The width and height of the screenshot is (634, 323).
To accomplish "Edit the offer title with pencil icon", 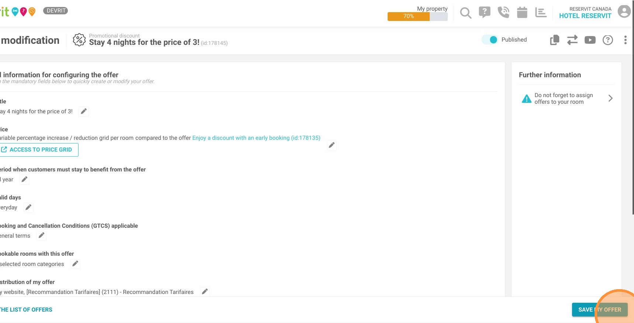I will pyautogui.click(x=84, y=111).
